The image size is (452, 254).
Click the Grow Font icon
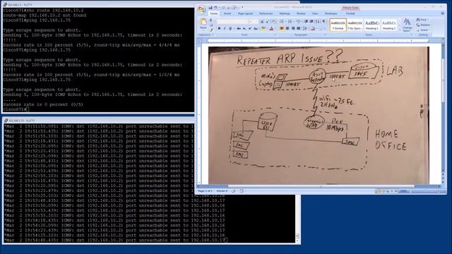(262, 22)
